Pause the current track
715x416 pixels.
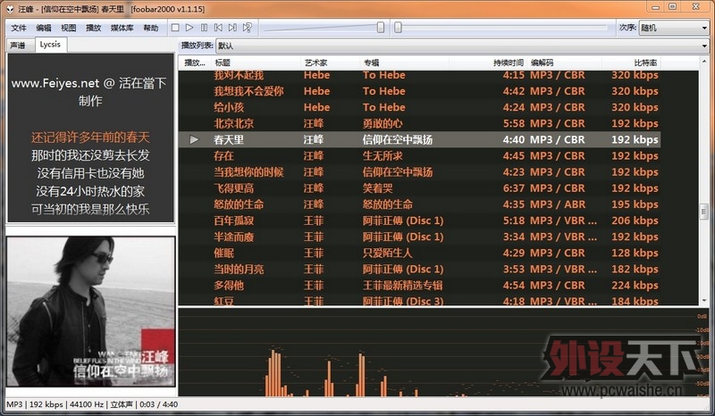(x=204, y=28)
